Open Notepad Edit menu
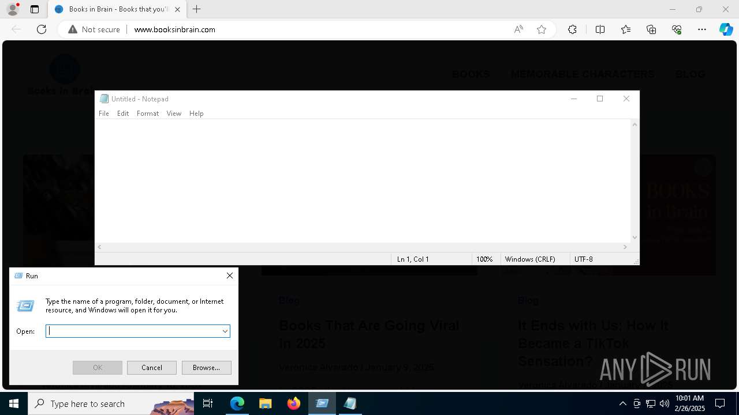Screen dimensions: 739x415 [x=123, y=114]
